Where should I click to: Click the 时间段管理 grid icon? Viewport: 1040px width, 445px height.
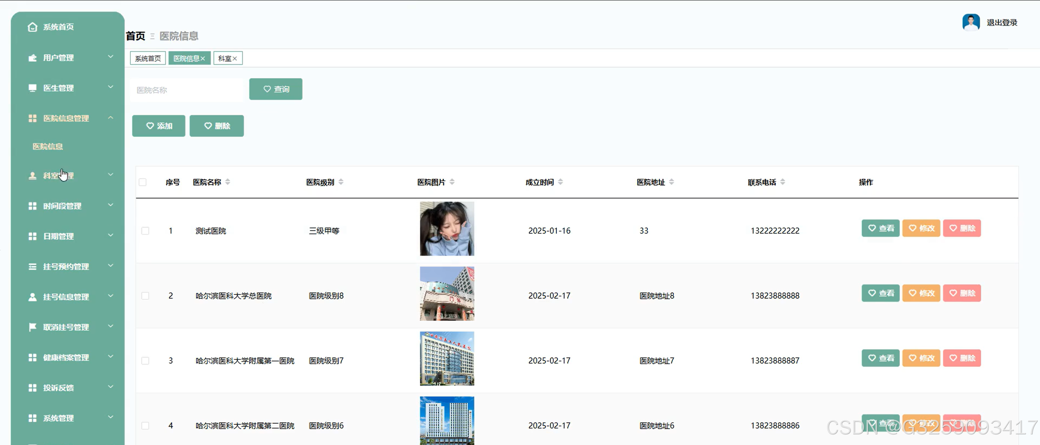tap(32, 206)
